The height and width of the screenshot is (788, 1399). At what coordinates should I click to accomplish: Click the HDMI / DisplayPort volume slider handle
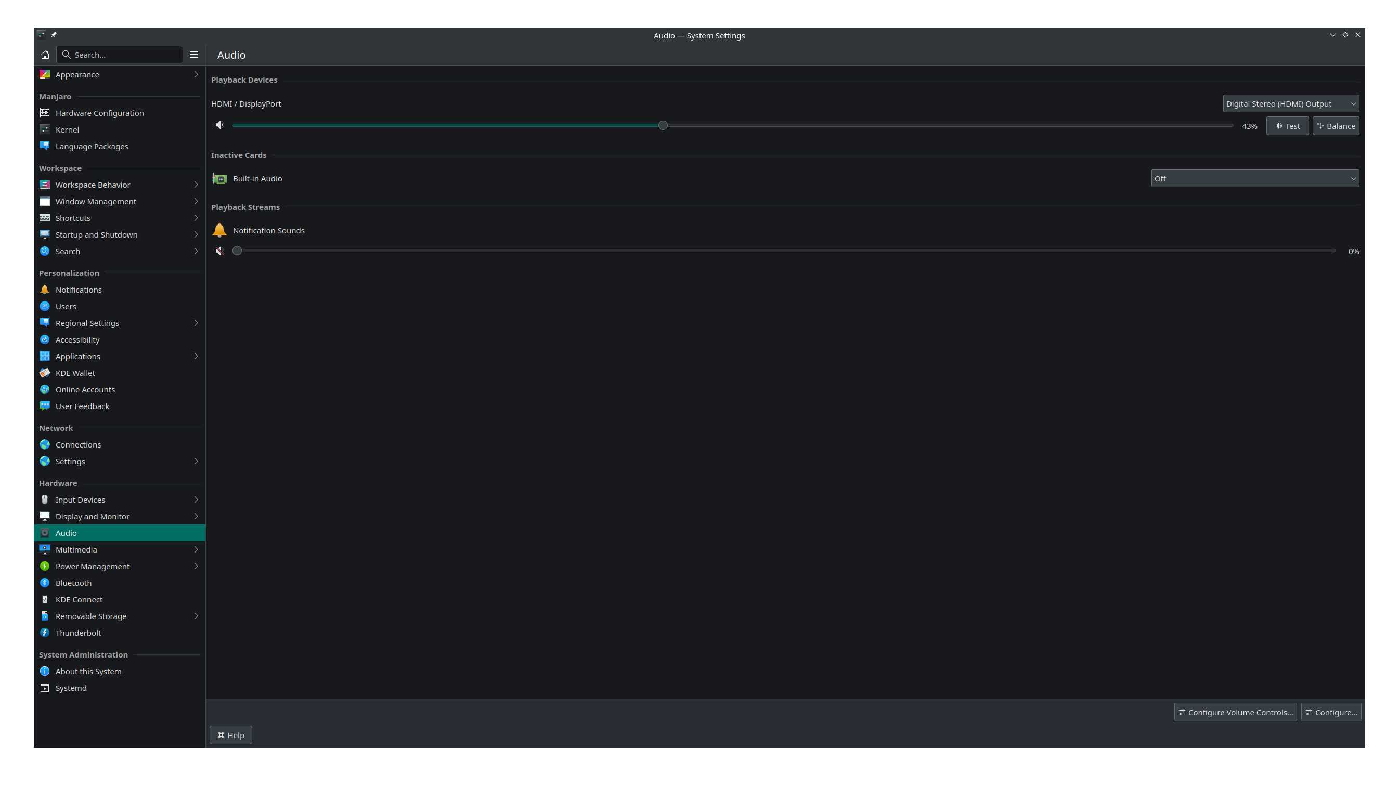[663, 125]
